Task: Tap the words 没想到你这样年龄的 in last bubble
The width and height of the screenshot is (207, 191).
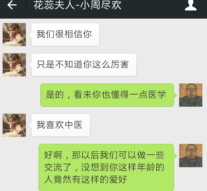Action: point(123,167)
